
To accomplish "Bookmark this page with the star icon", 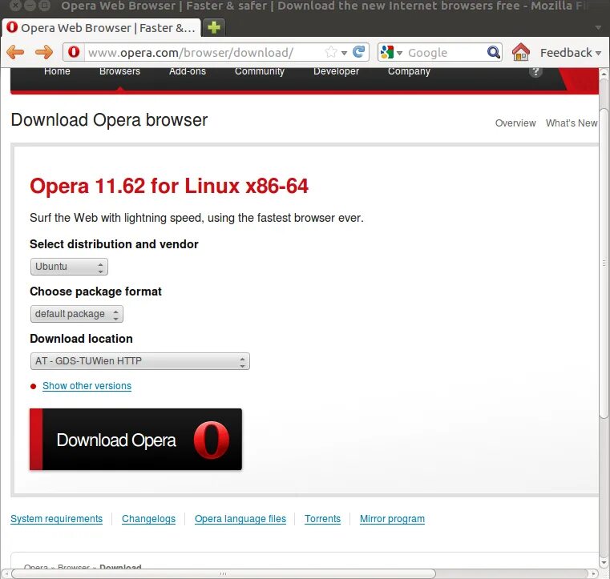I will pyautogui.click(x=331, y=52).
